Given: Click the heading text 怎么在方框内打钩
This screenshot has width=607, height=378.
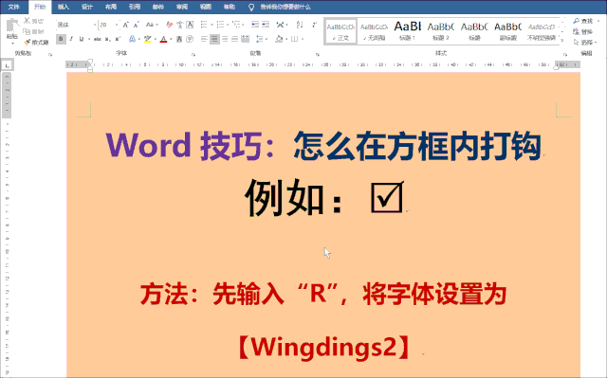Looking at the screenshot, I should 417,146.
